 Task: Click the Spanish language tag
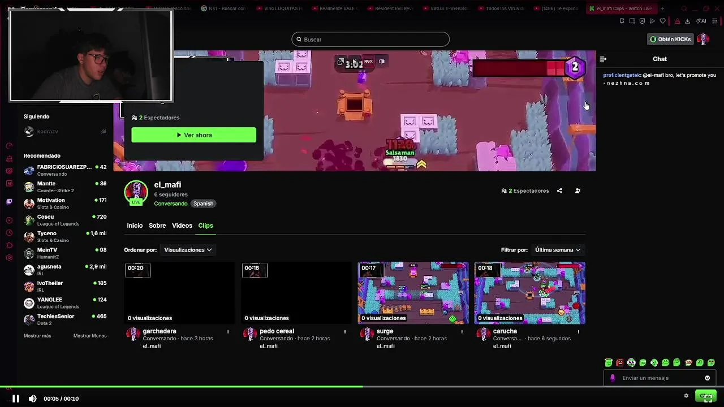click(x=203, y=203)
